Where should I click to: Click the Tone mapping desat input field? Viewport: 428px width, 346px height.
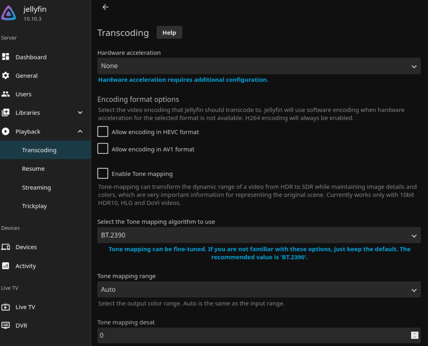pos(259,335)
